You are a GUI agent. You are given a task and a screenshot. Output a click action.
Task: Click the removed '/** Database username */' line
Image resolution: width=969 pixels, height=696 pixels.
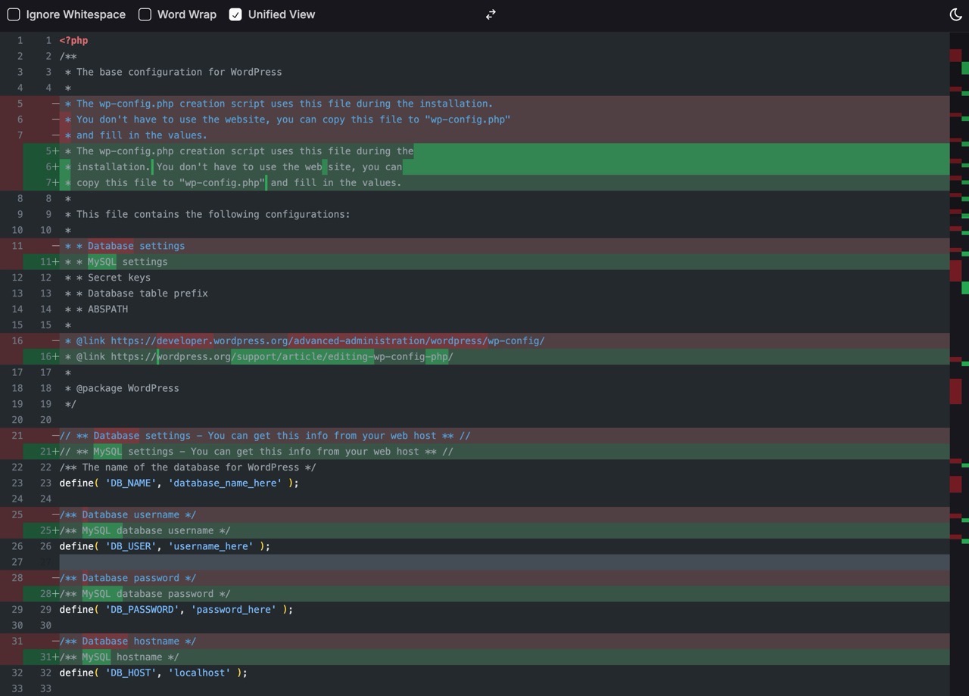475,514
